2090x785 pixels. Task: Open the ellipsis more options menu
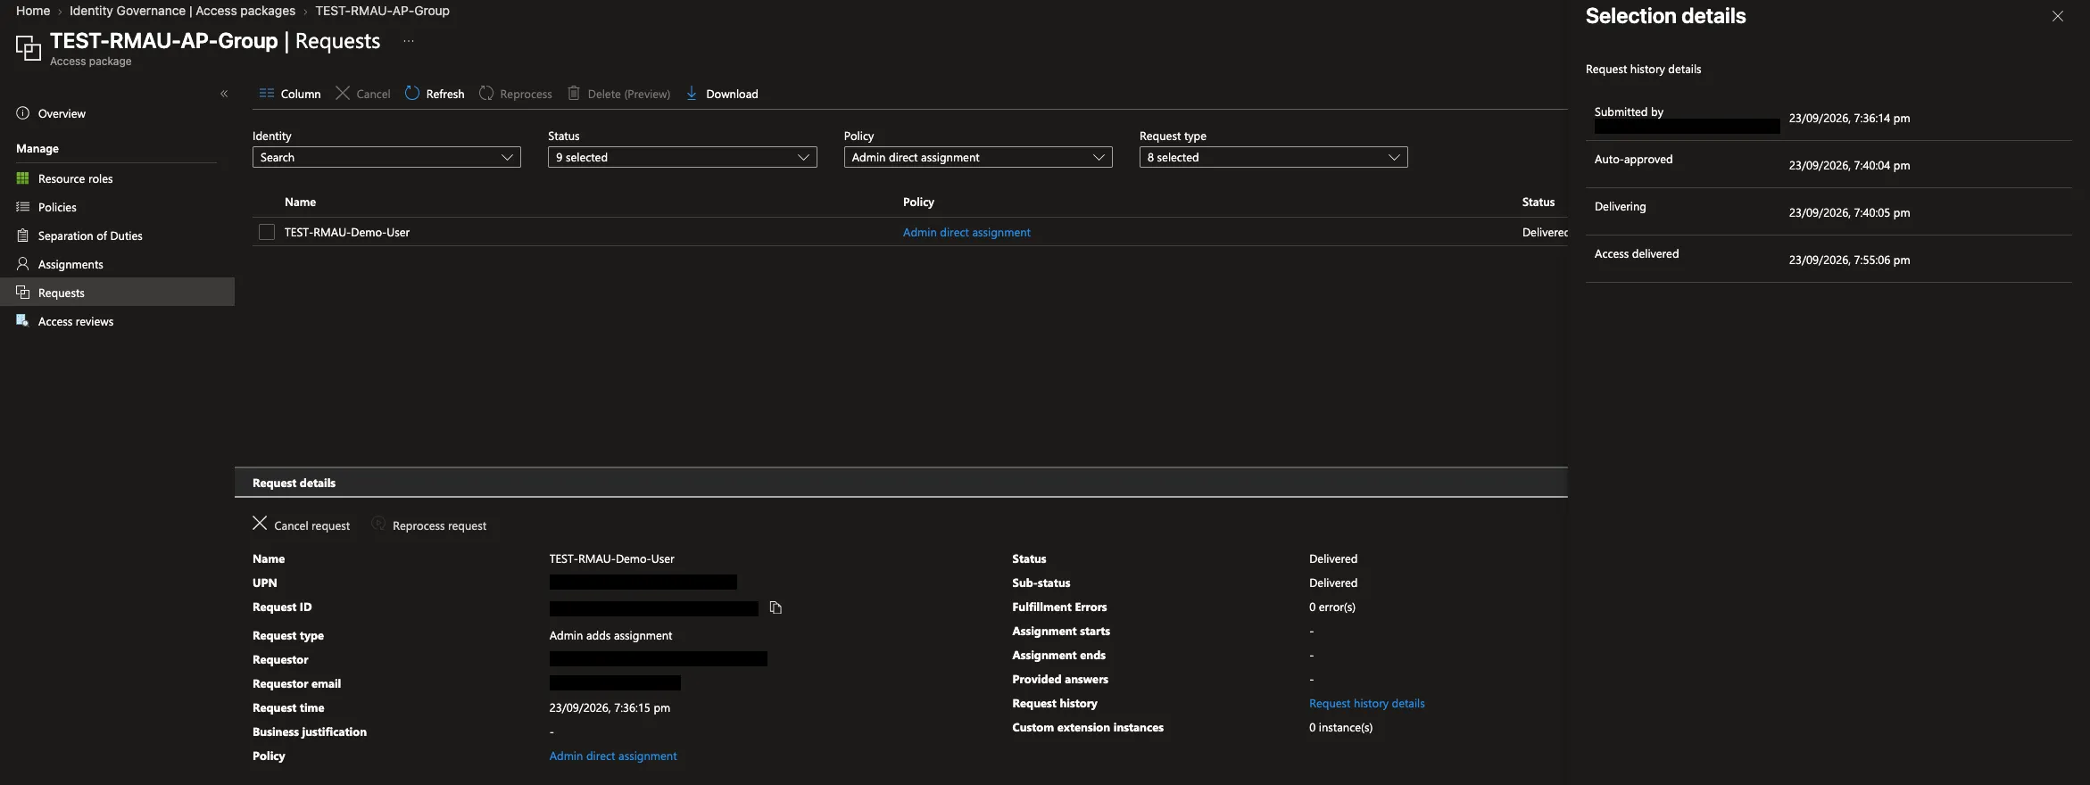tap(409, 41)
